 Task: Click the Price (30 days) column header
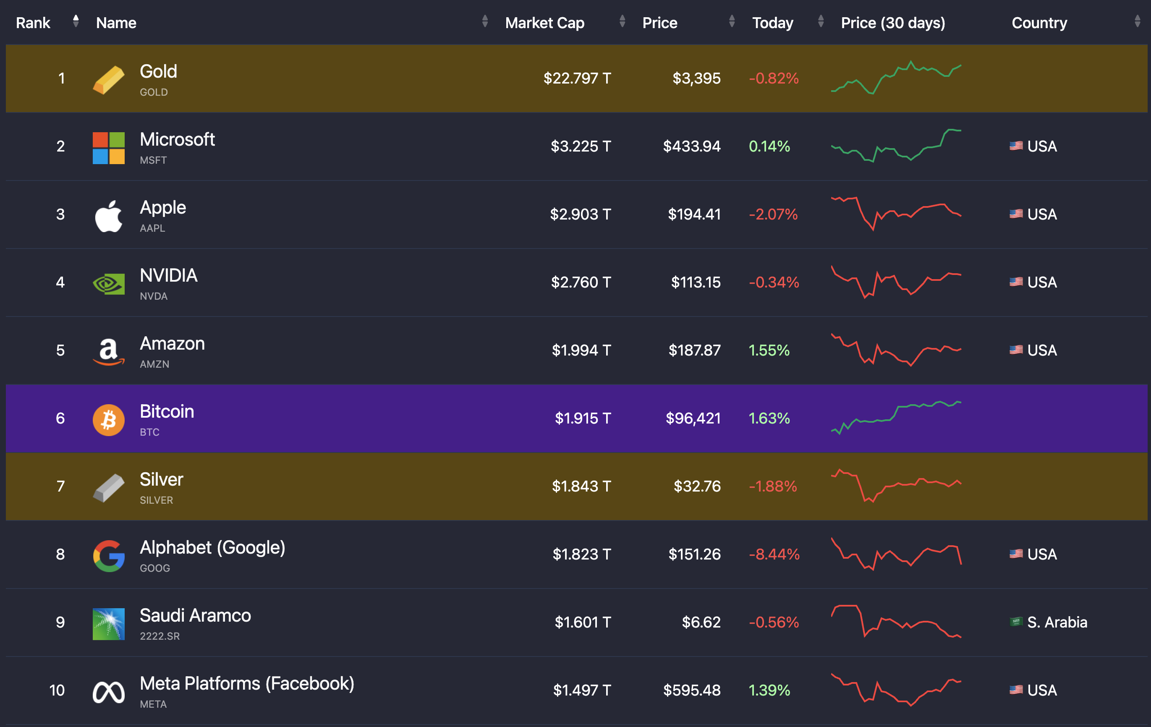click(x=893, y=23)
